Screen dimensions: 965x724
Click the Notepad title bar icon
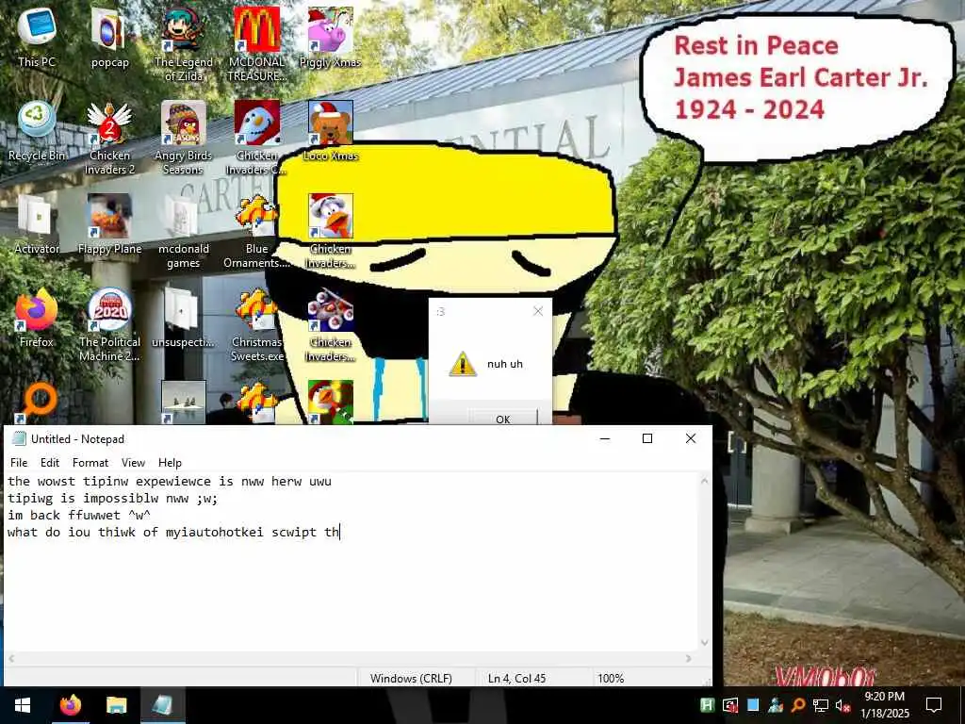[19, 438]
